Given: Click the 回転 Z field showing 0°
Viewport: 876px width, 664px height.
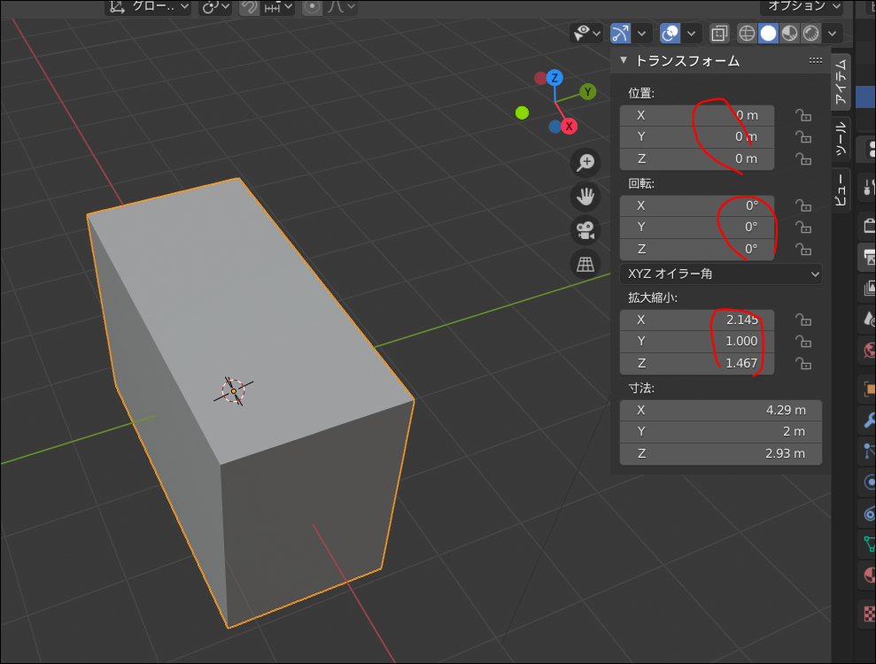Looking at the screenshot, I should click(x=697, y=249).
